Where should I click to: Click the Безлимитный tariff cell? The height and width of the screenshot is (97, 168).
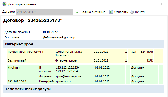(30, 60)
